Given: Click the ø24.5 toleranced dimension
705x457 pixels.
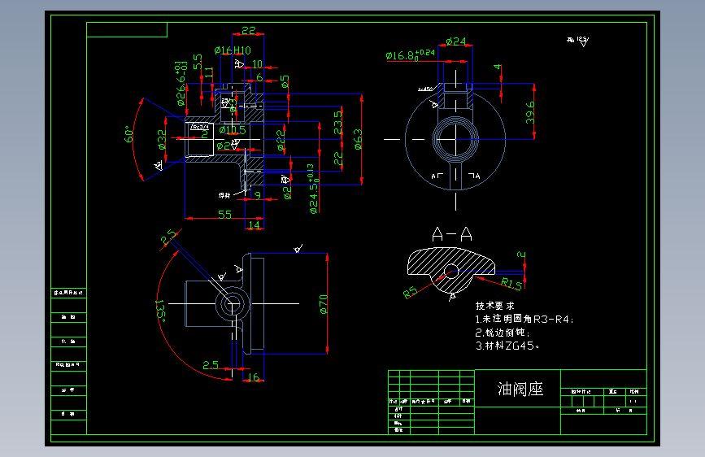Looking at the screenshot, I should (313, 189).
